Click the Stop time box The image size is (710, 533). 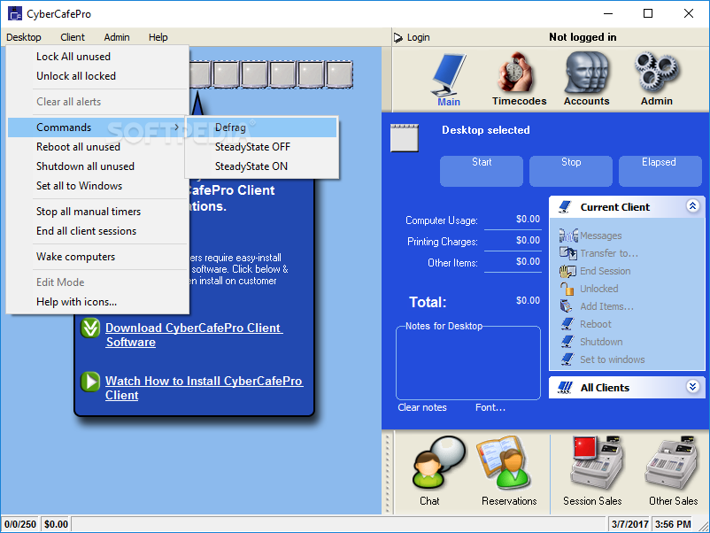[x=571, y=171]
